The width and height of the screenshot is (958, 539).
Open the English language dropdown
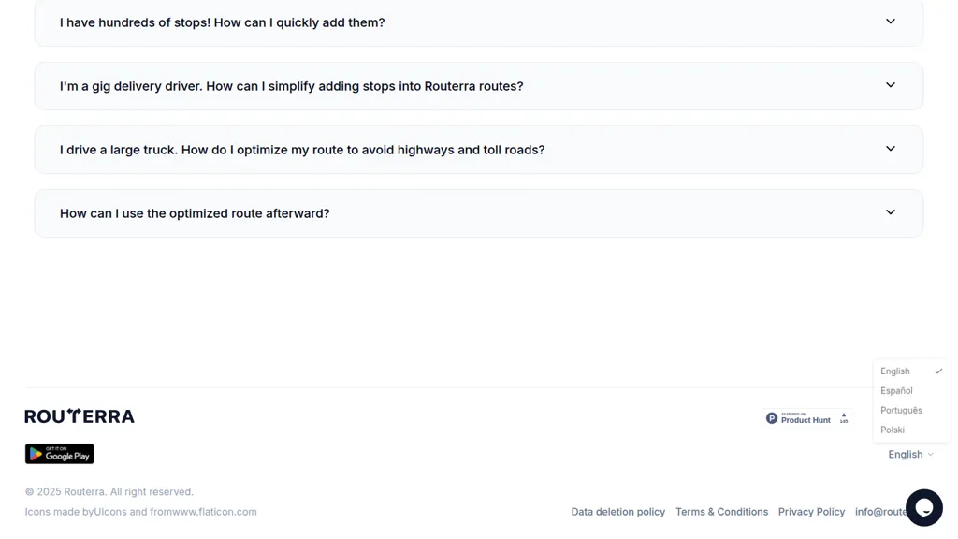coord(910,454)
